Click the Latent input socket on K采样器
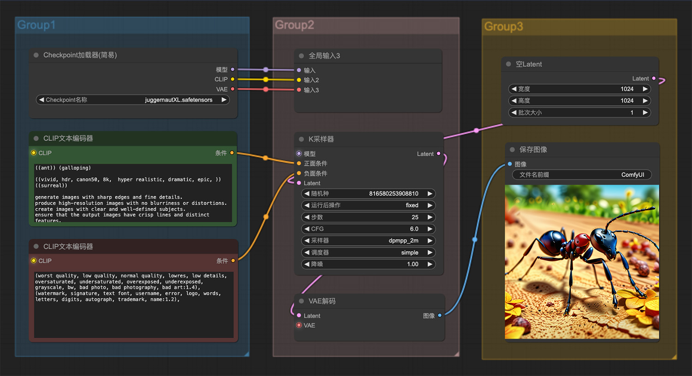 click(x=299, y=183)
